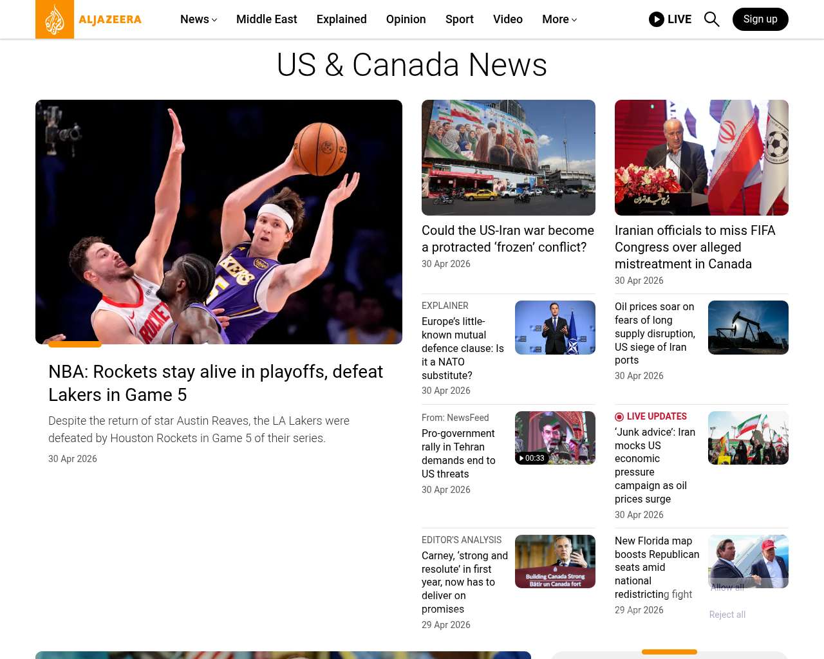This screenshot has height=659, width=824.
Task: Open the Rockets defeat Lakers headline
Action: point(216,383)
